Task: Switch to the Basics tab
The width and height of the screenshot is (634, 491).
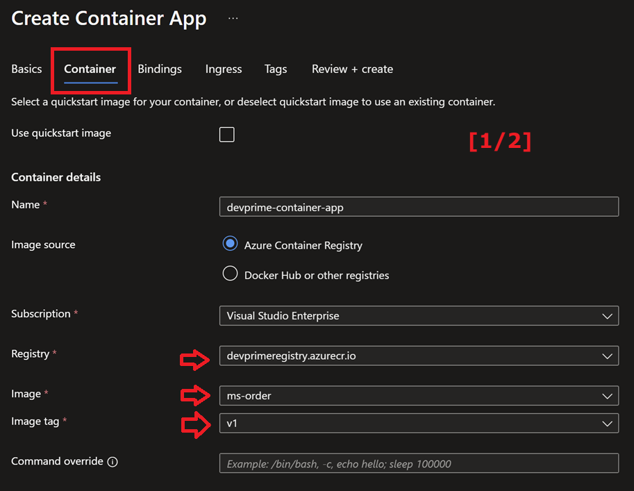Action: [26, 69]
